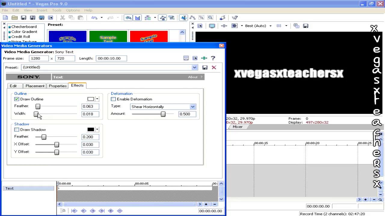The height and width of the screenshot is (216, 385).
Task: Click the Preview on External Monitor icon
Action: tap(212, 26)
